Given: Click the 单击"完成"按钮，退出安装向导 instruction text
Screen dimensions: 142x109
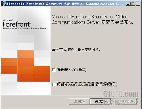Looking at the screenshot, I should [x=76, y=50].
